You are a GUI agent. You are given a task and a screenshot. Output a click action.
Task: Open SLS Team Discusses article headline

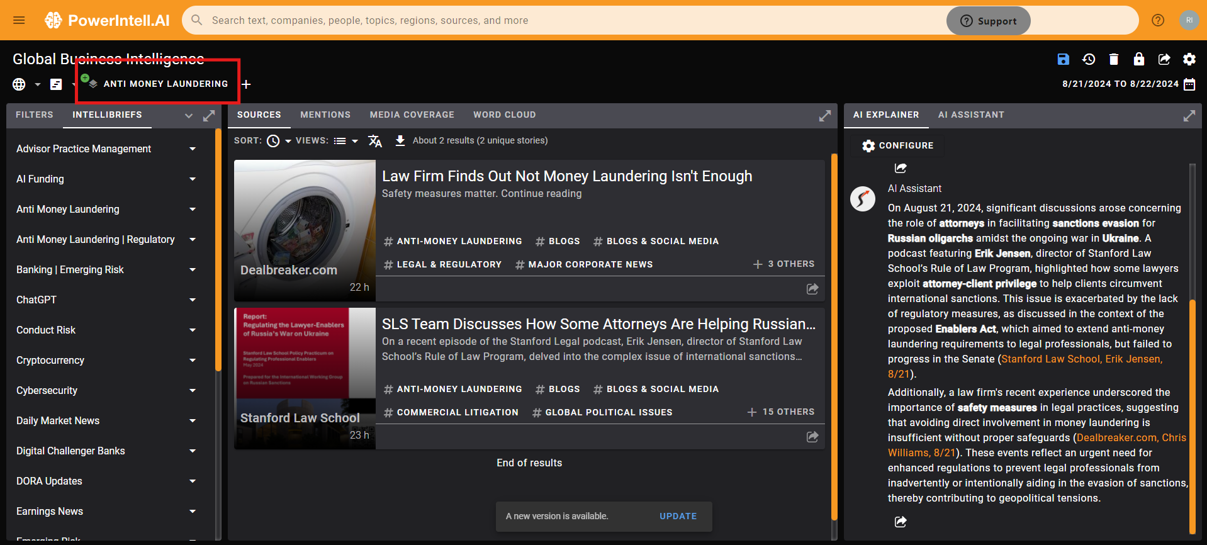(598, 324)
